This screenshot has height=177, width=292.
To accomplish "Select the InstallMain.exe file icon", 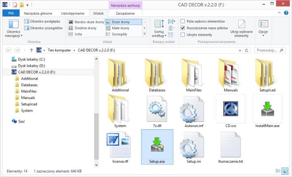I will coord(268,109).
